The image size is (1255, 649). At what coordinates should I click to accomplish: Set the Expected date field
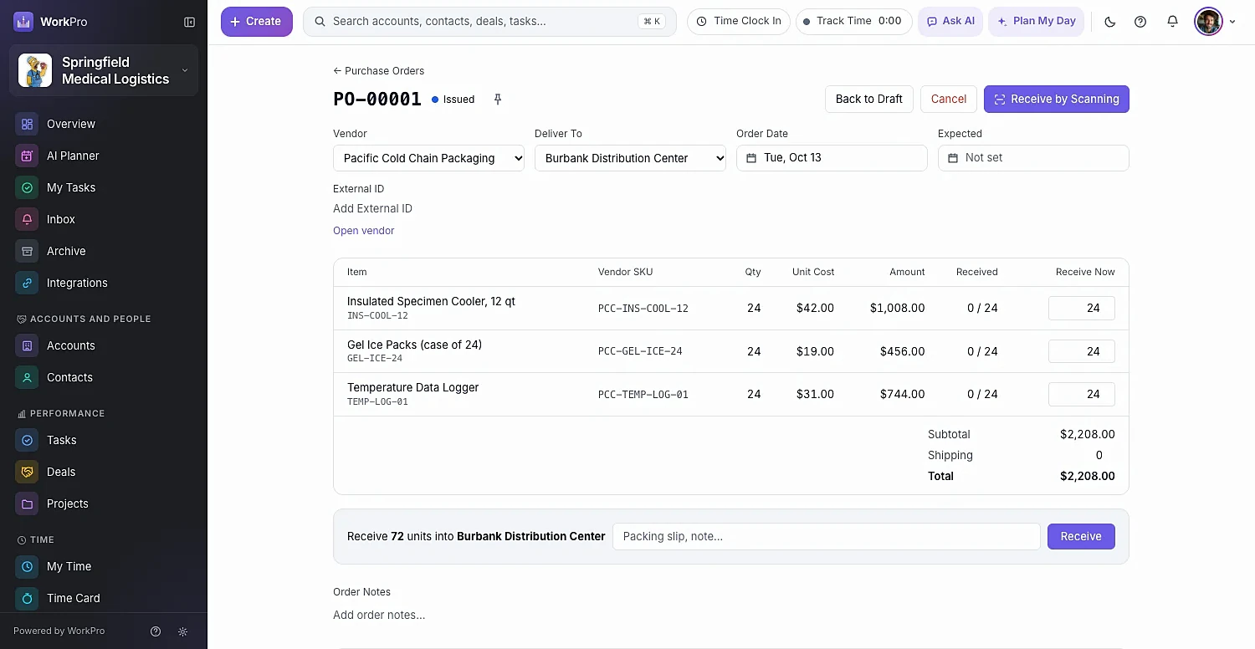click(1033, 158)
